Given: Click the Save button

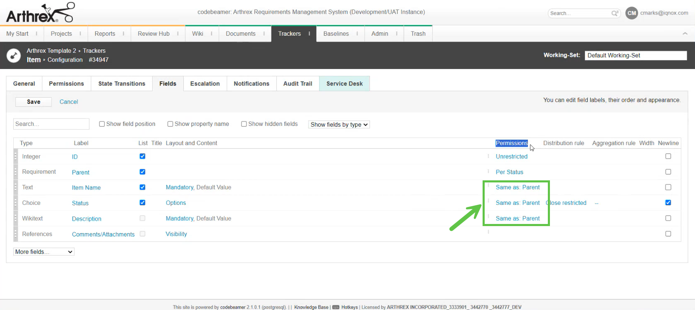Looking at the screenshot, I should (34, 102).
